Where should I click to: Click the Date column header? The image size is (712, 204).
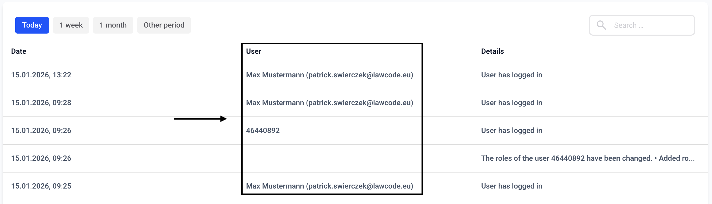(18, 51)
